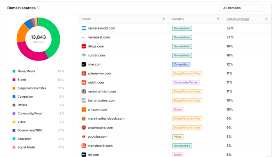275x157 pixels.
Task: Select the reddit.com domain name
Action: [96, 83]
